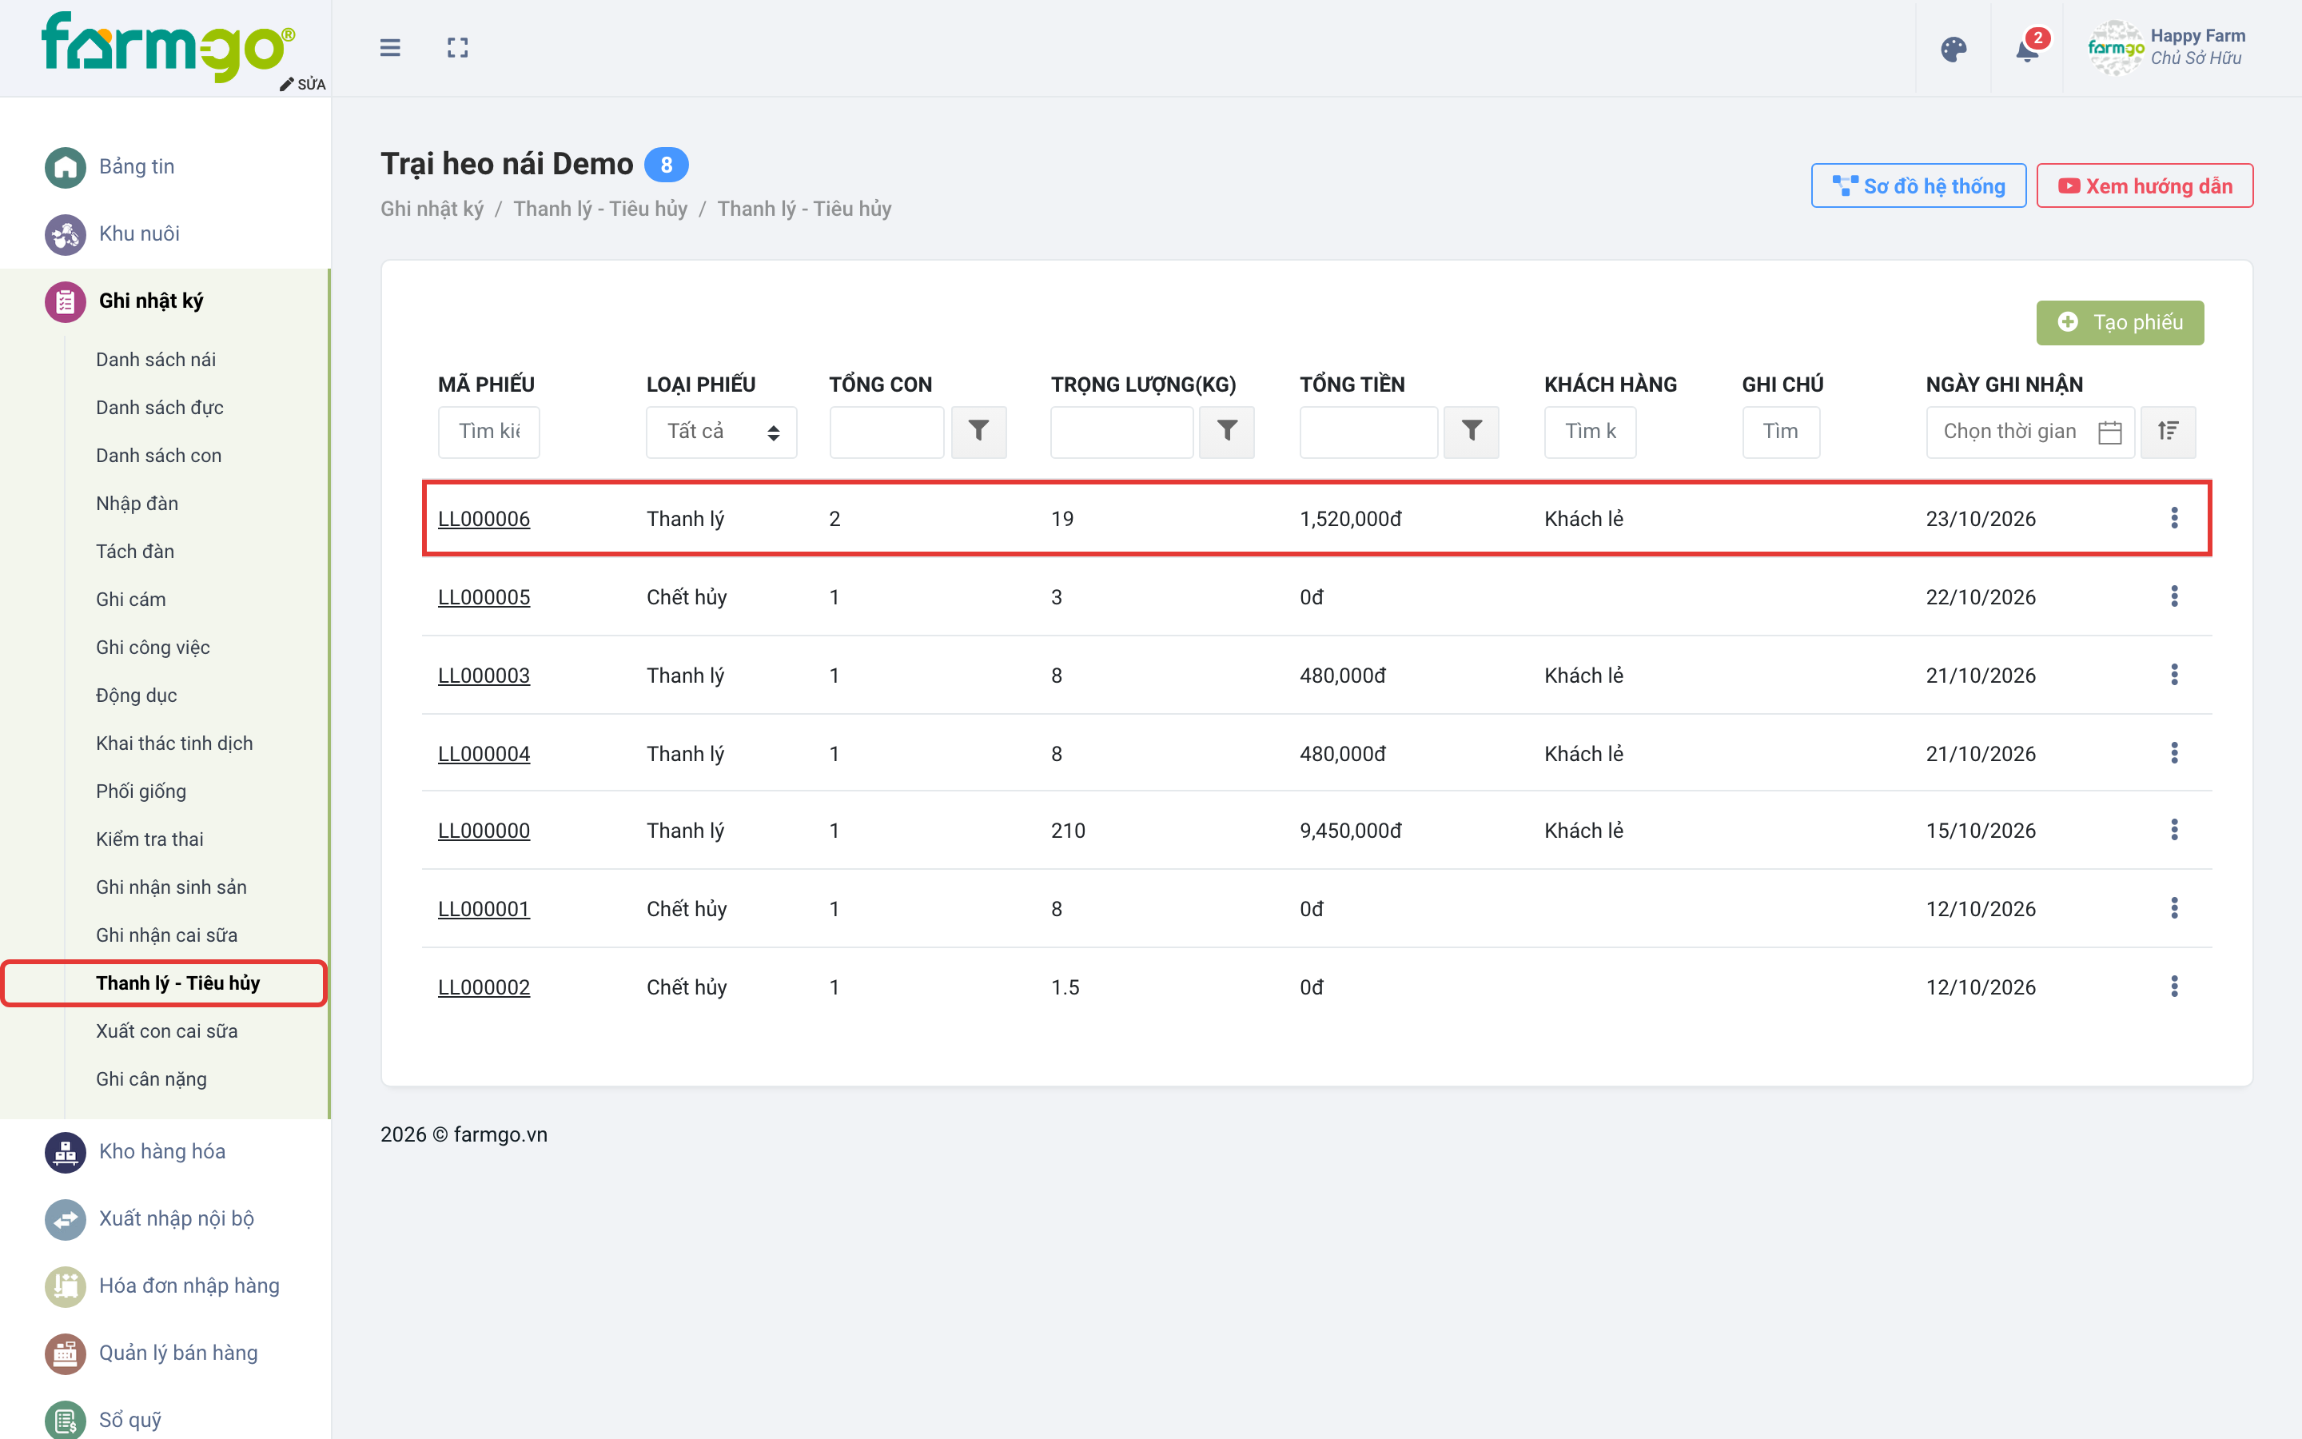Open the three-dot menu for LL000003 row
The height and width of the screenshot is (1439, 2302).
(2173, 675)
